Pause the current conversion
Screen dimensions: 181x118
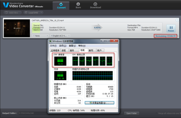171,28
